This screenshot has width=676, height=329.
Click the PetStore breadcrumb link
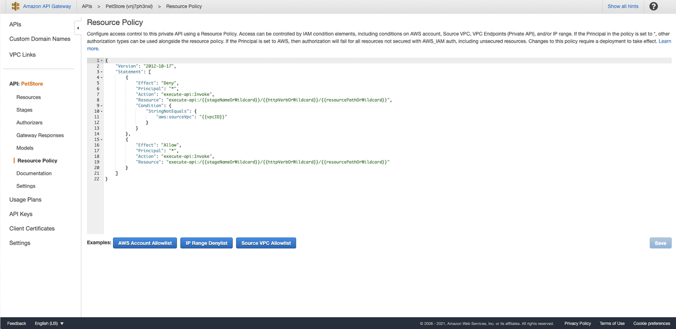click(x=129, y=6)
